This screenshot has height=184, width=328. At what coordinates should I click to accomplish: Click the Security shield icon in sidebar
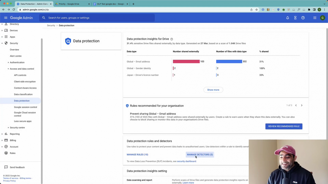tap(6, 43)
